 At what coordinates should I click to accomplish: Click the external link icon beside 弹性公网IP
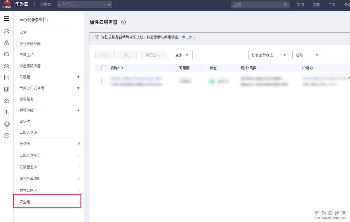(x=79, y=190)
